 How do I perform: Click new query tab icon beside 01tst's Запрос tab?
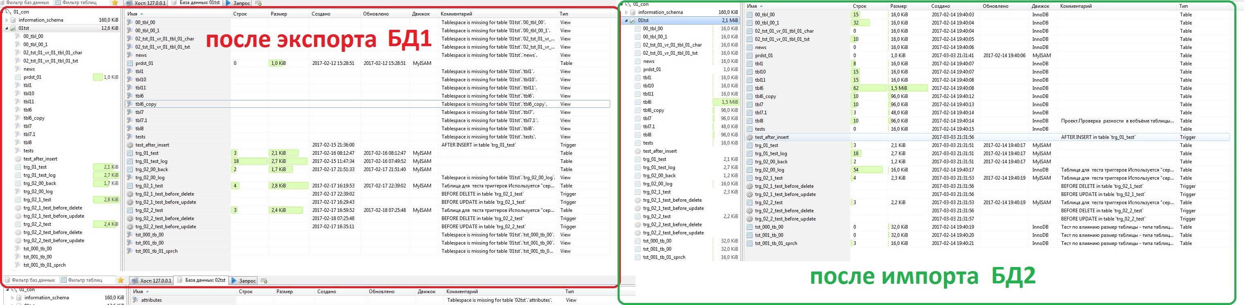point(259,3)
